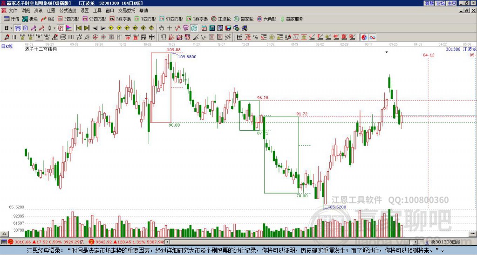Open the 浏览 menu
The height and width of the screenshot is (255, 477).
click(26, 11)
